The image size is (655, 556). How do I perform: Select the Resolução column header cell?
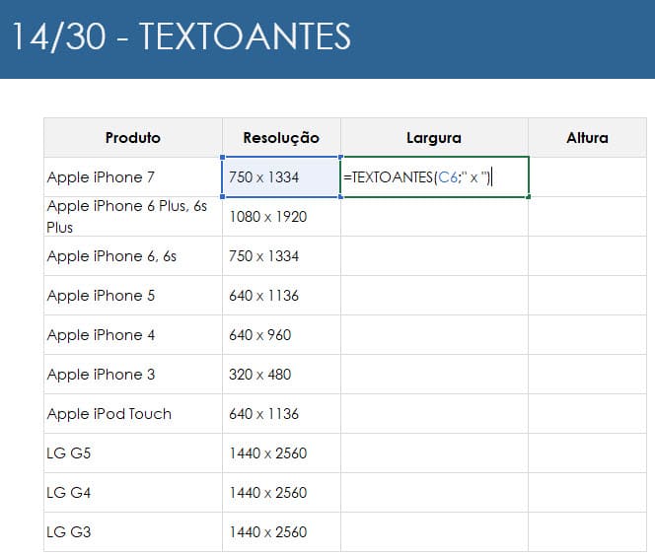[281, 138]
